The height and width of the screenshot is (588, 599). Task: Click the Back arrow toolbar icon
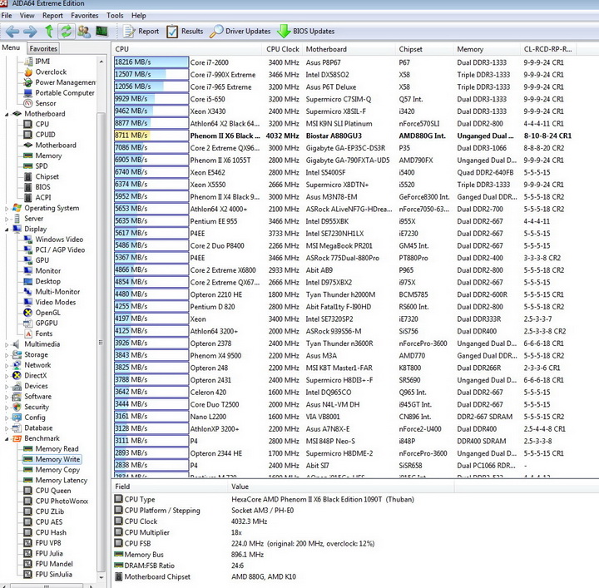click(12, 32)
